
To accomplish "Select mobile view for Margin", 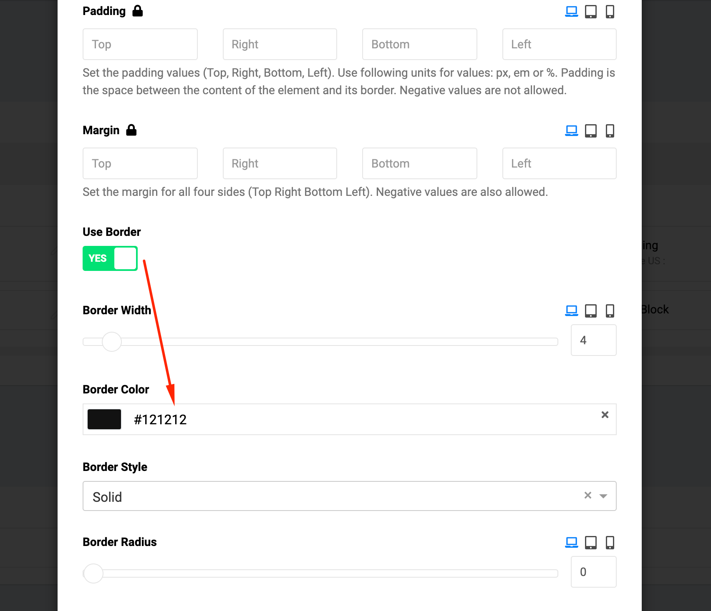I will (610, 131).
